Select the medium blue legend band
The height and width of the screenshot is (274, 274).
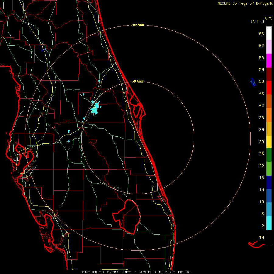tap(269, 196)
